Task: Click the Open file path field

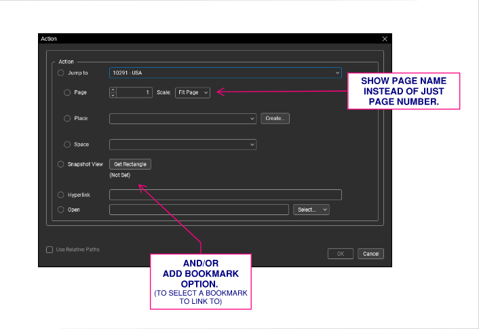Action: (199, 210)
